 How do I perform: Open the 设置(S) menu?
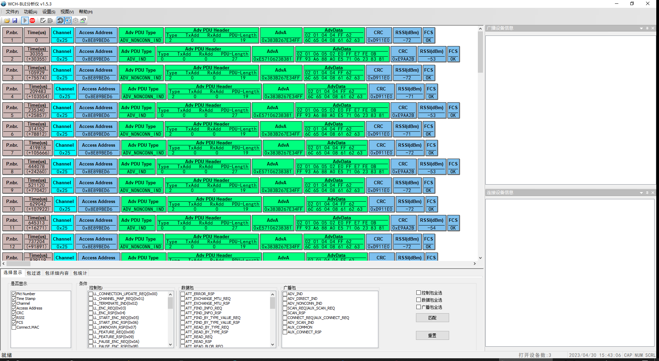49,12
